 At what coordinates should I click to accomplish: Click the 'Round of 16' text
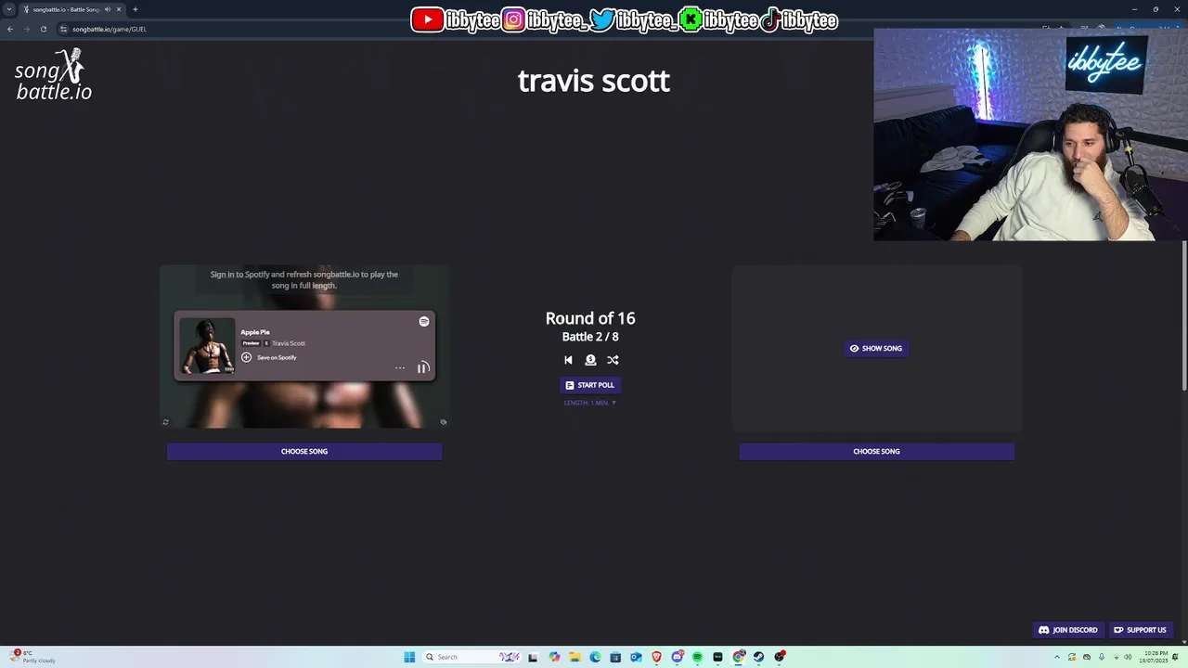[590, 318]
